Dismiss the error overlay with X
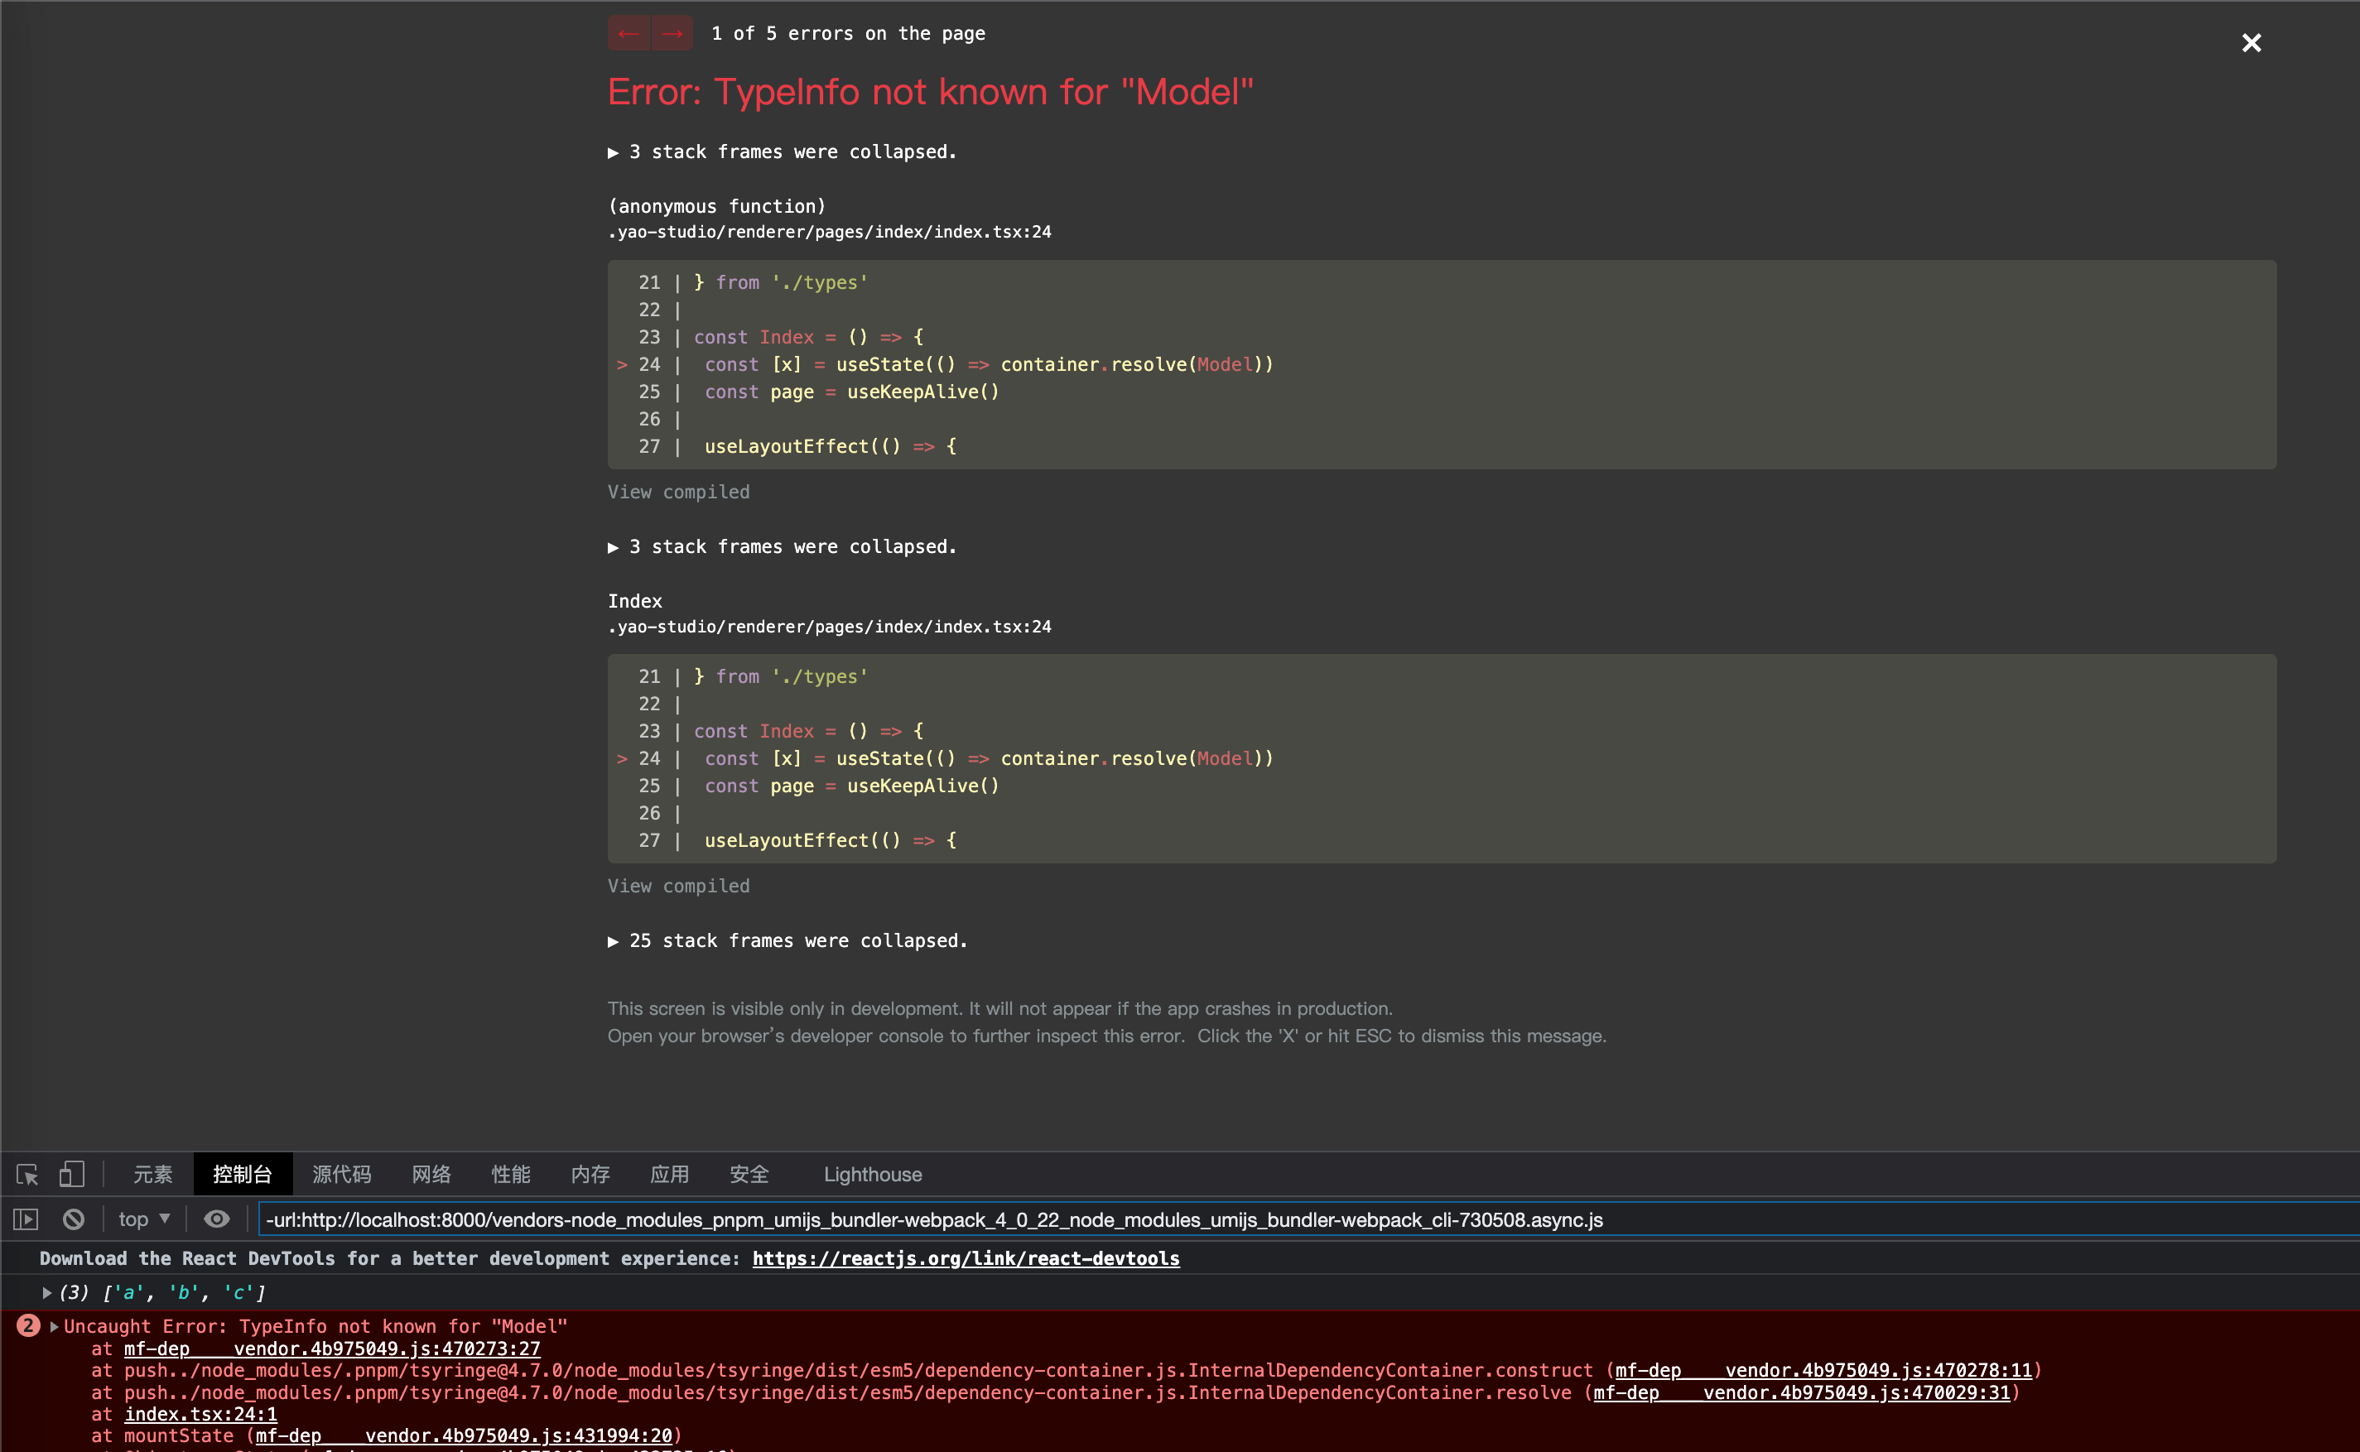The image size is (2360, 1452). click(2251, 43)
